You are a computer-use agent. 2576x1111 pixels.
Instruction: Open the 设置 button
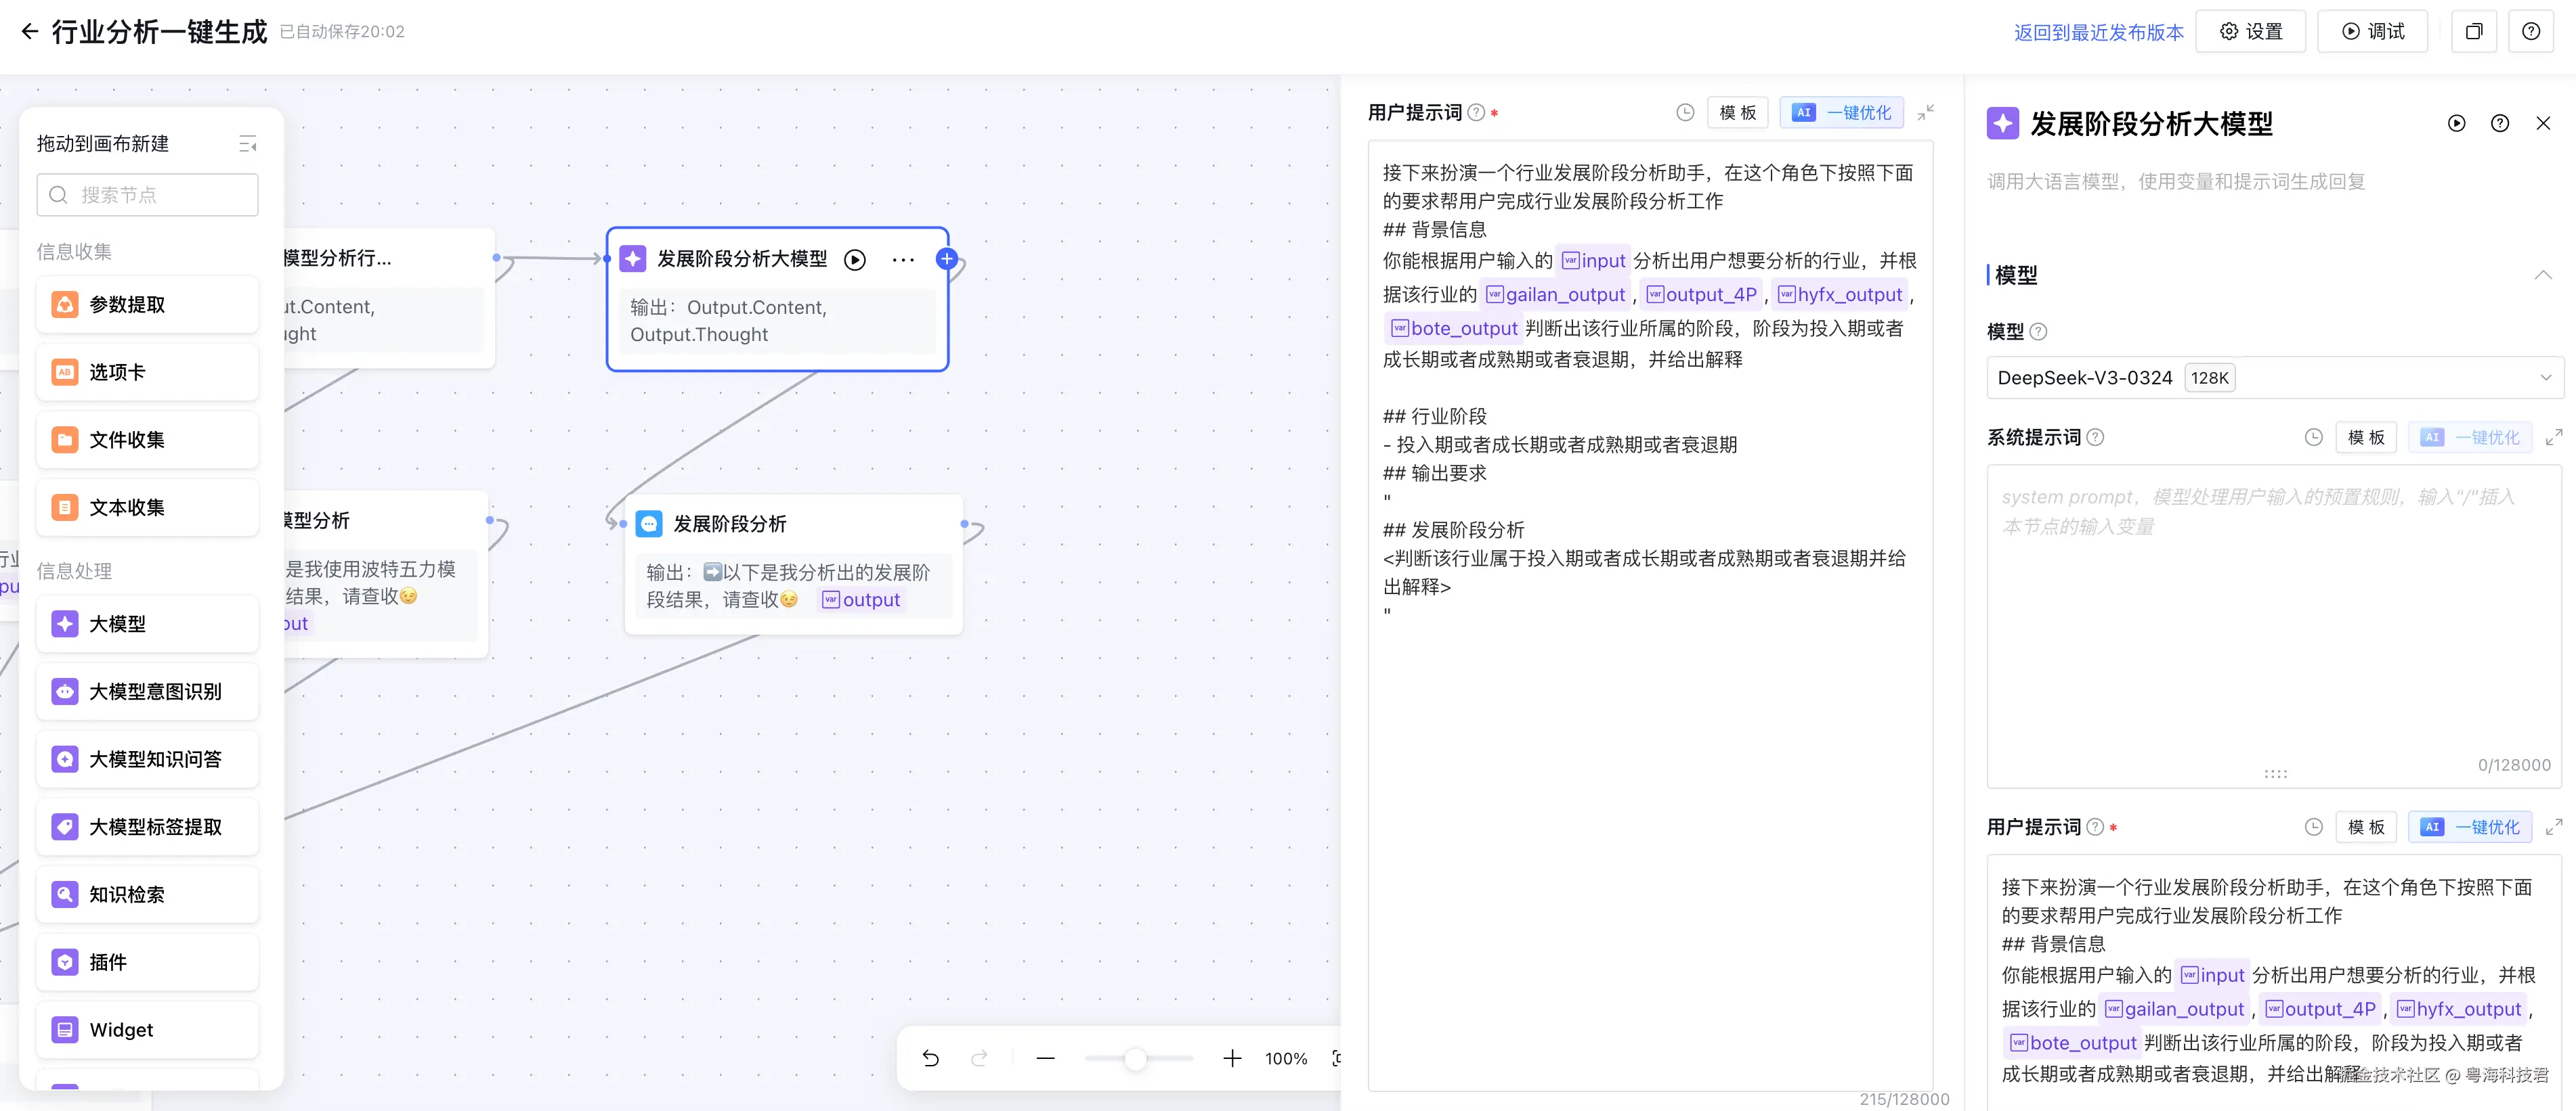click(x=2250, y=32)
